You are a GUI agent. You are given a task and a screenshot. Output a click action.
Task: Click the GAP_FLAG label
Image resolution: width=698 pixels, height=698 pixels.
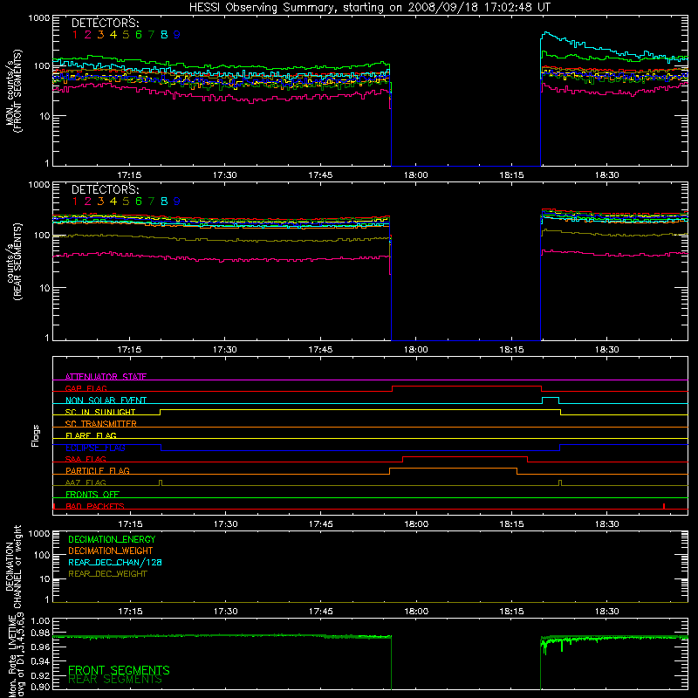click(x=86, y=388)
